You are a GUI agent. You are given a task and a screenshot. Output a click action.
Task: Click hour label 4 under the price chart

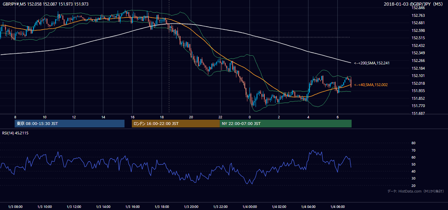point(308,117)
